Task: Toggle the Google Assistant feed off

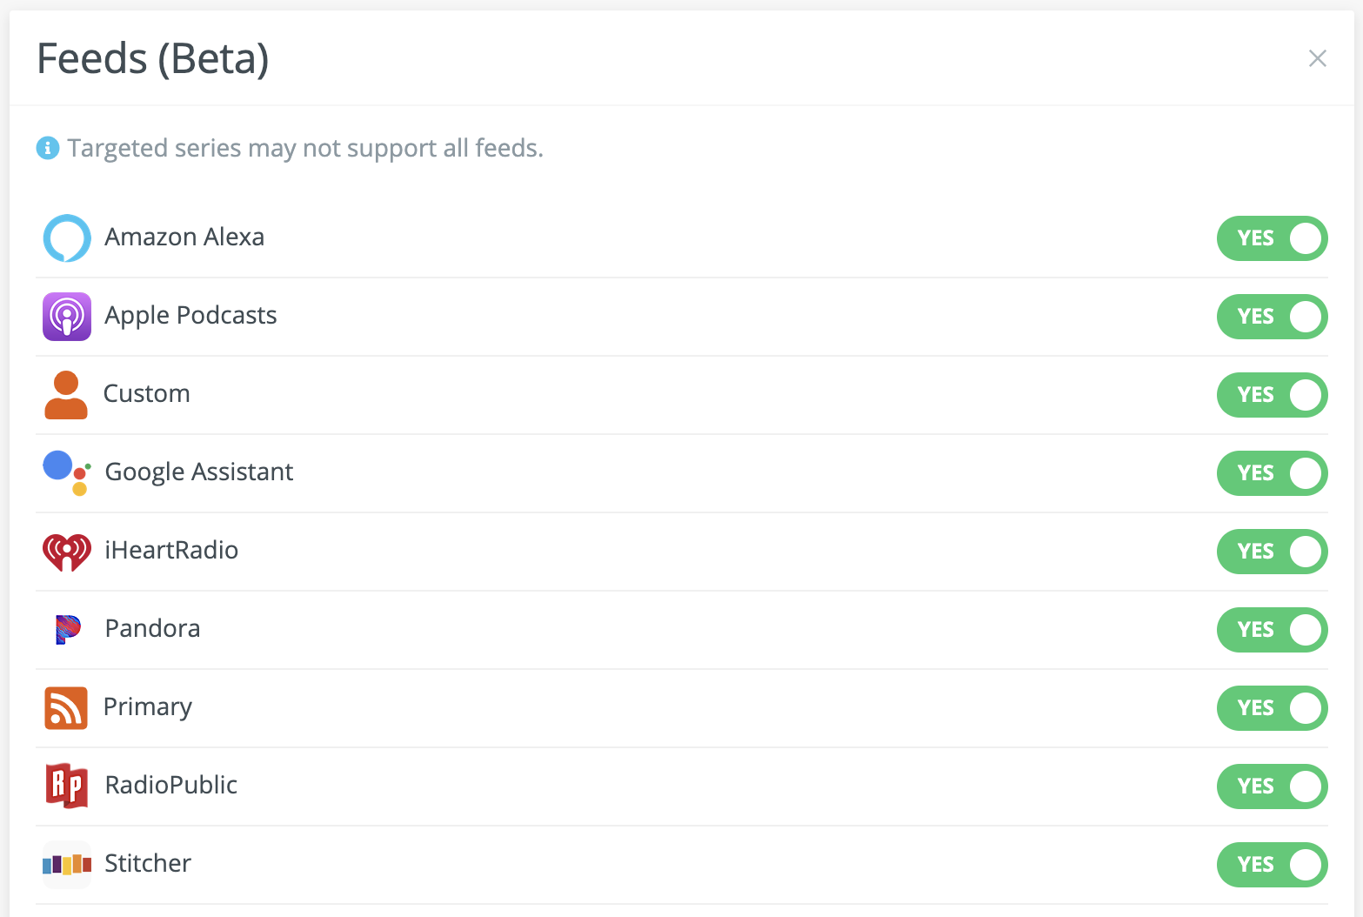Action: [1272, 473]
